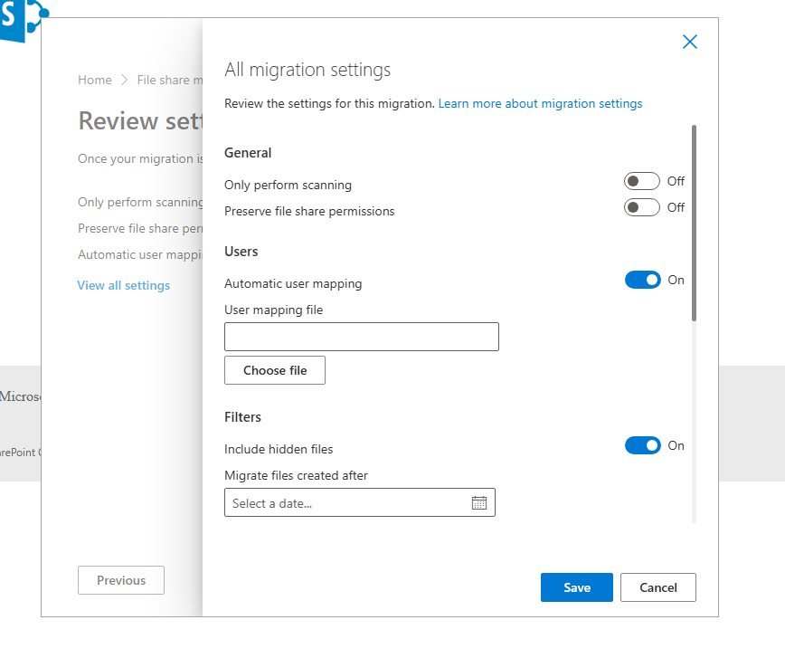Click the SharePoint logo icon
Screen dimensions: 785x658
click(x=22, y=20)
